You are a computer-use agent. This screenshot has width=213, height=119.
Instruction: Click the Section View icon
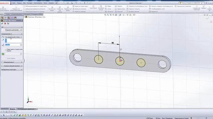coord(113,15)
